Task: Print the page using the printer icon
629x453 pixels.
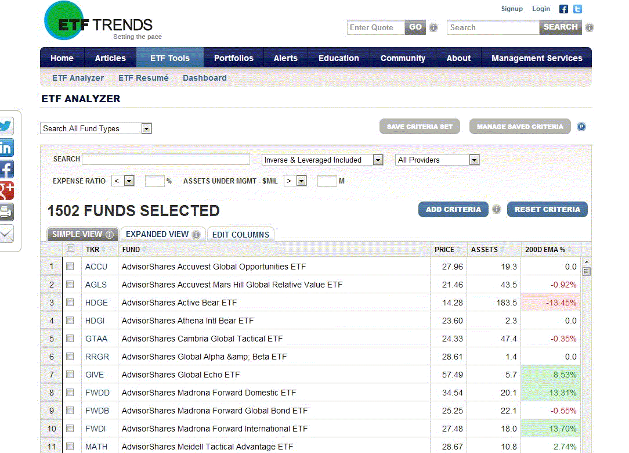Action: [x=6, y=212]
